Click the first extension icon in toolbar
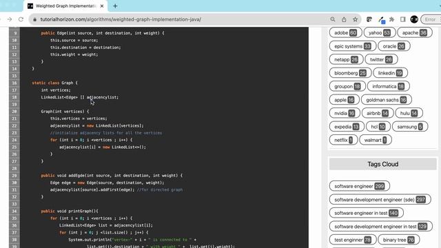The height and width of the screenshot is (248, 441). pyautogui.click(x=369, y=19)
